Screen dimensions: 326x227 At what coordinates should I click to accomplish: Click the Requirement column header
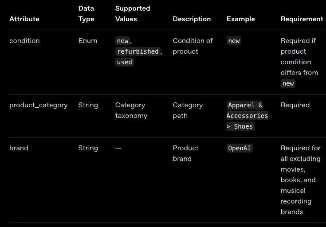302,19
